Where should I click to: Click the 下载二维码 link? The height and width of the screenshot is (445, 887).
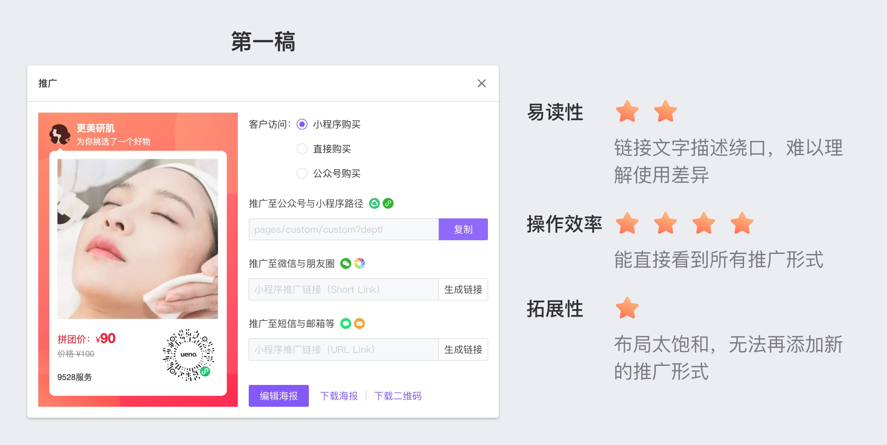[398, 396]
